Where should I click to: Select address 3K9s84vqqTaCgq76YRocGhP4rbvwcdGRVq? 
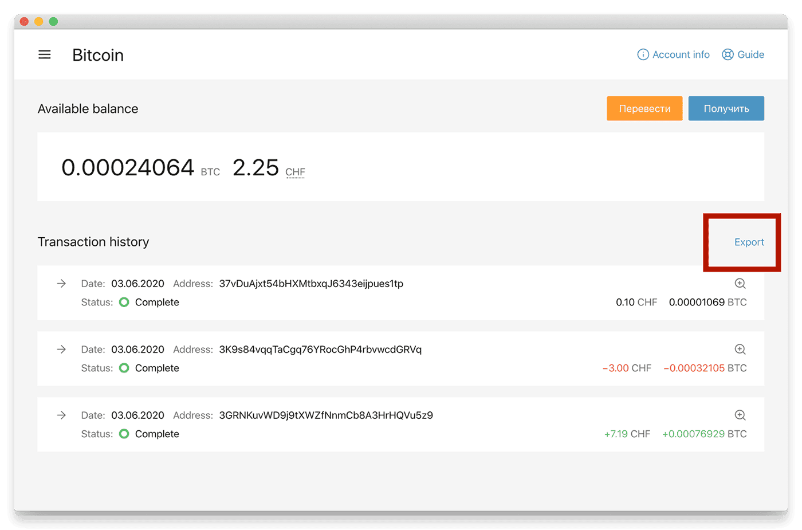(320, 350)
